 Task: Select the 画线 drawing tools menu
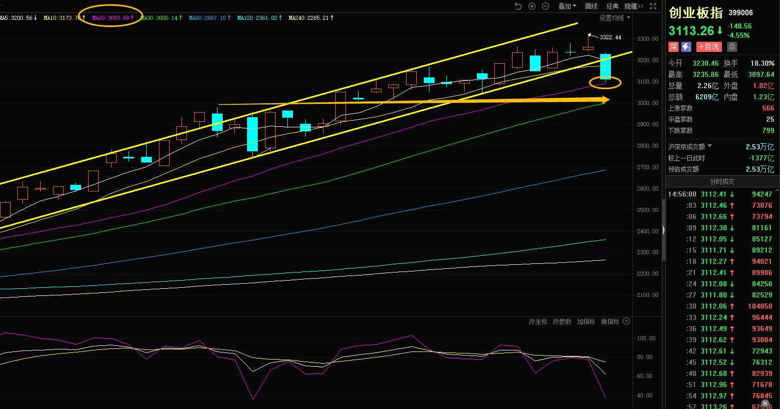point(591,6)
